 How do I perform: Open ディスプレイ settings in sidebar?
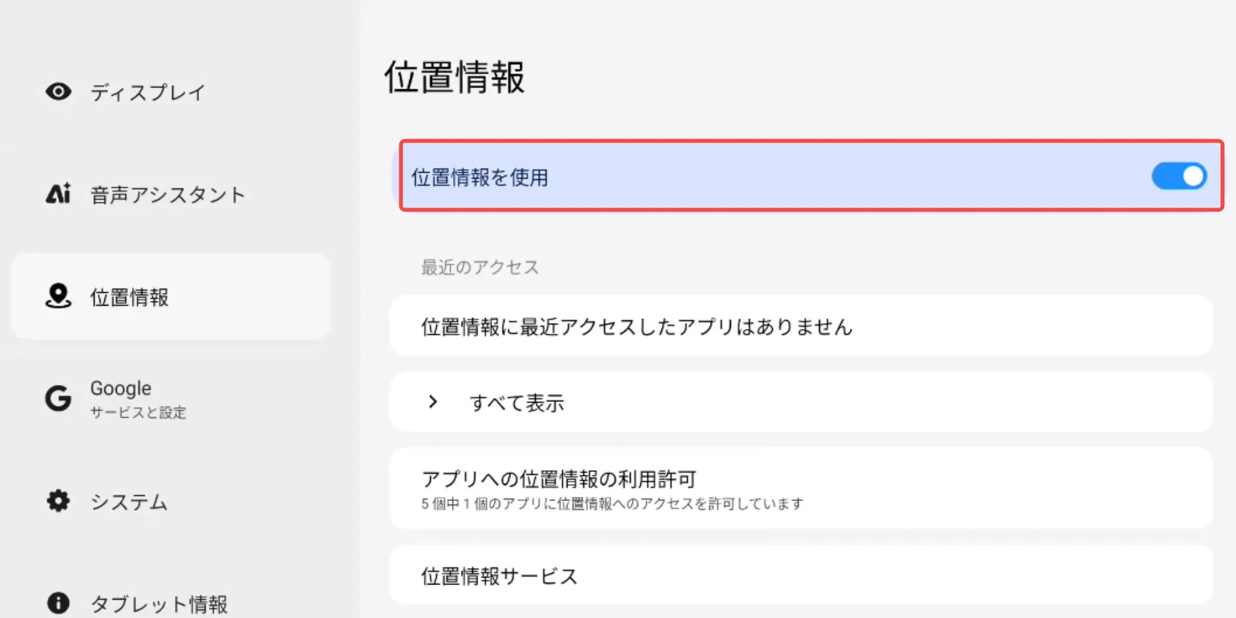pos(148,93)
